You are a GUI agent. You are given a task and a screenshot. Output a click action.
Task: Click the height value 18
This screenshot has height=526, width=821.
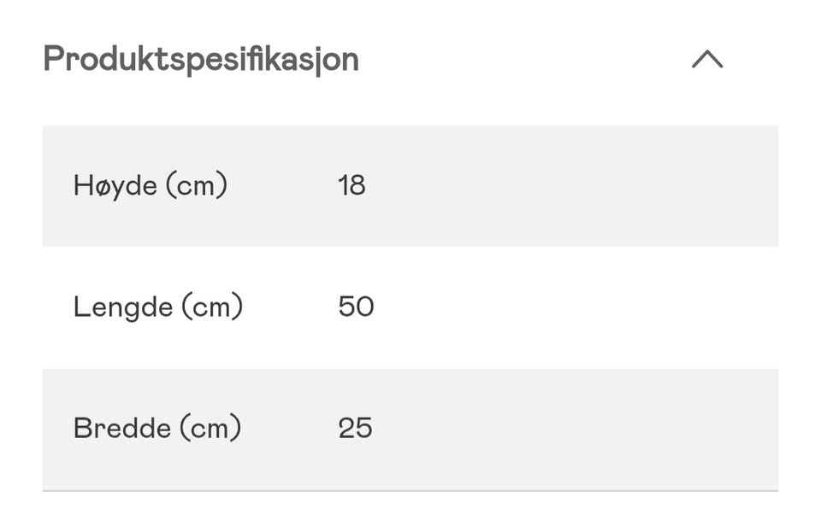pos(351,185)
